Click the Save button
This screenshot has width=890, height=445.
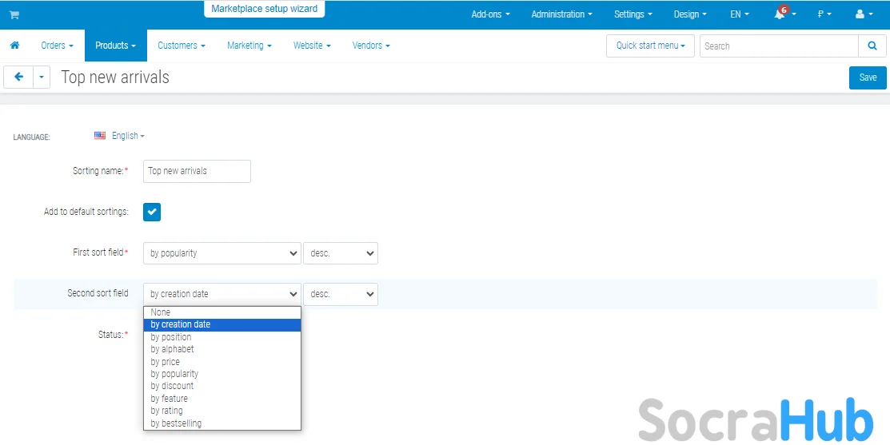point(868,77)
